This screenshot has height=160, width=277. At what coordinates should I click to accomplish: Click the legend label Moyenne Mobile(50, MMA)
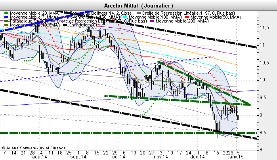click(x=216, y=17)
